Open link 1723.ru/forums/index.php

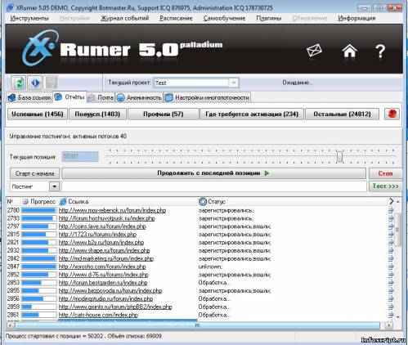pyautogui.click(x=97, y=235)
